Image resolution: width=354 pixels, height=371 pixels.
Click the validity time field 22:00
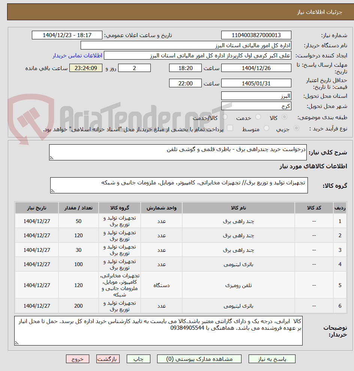tap(185, 83)
